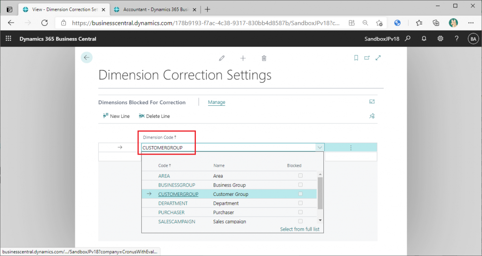This screenshot has height=256, width=482.
Task: Open the Manage menu
Action: pos(217,102)
